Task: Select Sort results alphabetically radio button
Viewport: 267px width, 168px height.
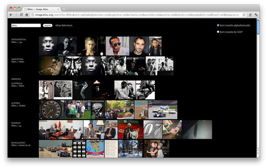Action: [218, 25]
